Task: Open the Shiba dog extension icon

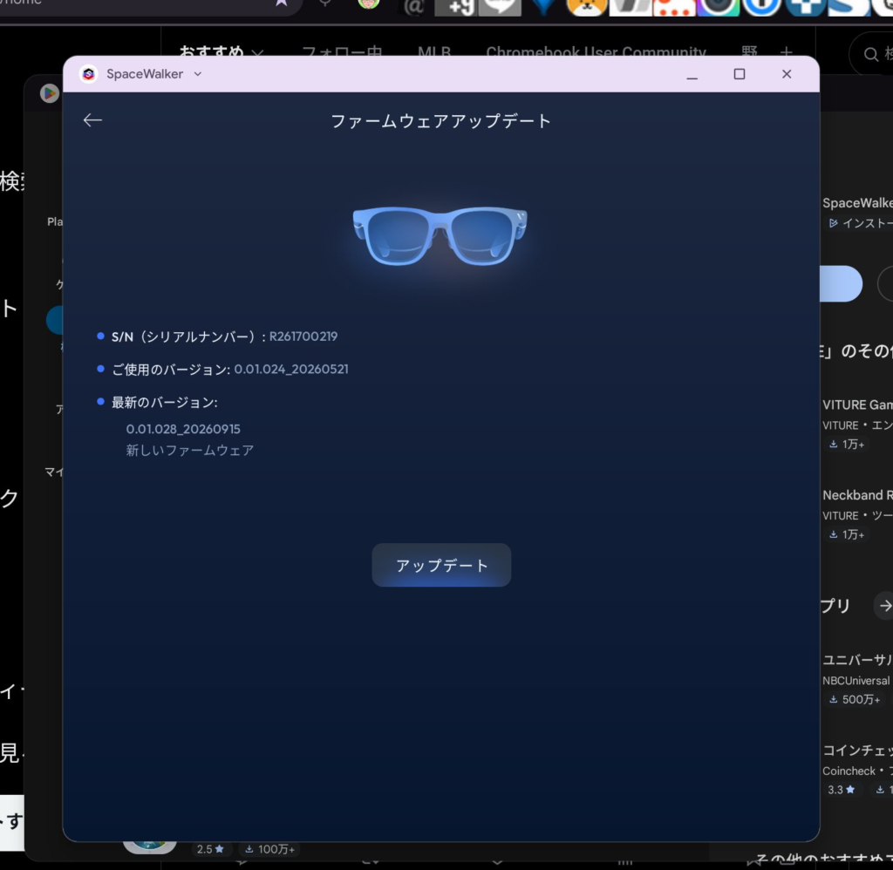Action: click(x=587, y=7)
